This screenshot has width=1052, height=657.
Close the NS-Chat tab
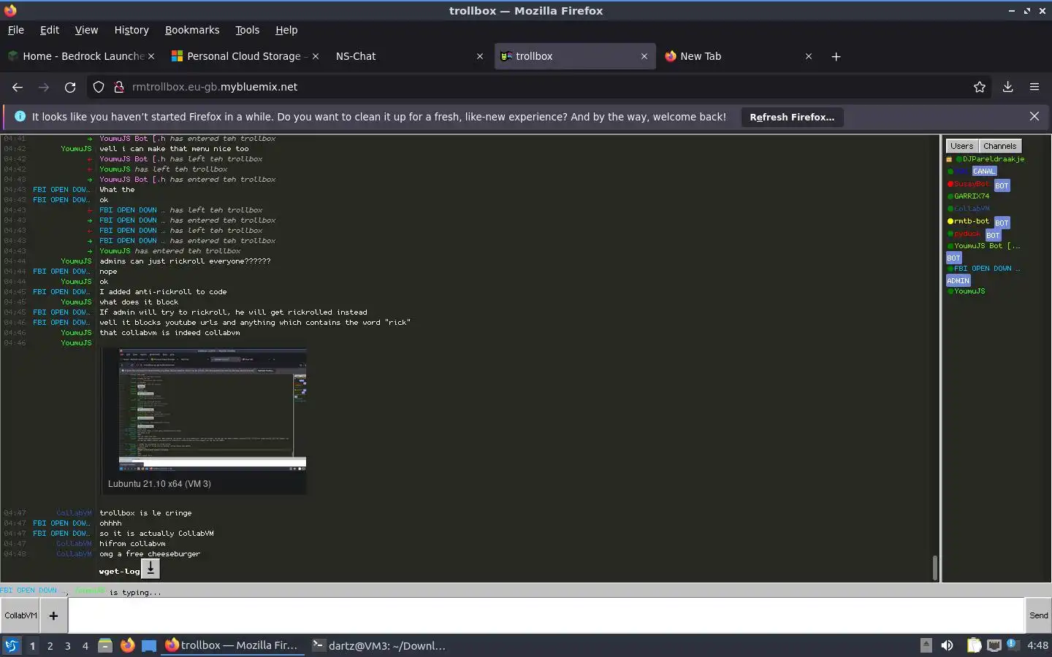click(x=480, y=56)
